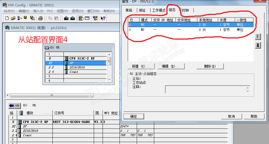The height and width of the screenshot is (144, 269).
Task: Click the SIMATIC 300(1) child window icon
Action: 7,28
